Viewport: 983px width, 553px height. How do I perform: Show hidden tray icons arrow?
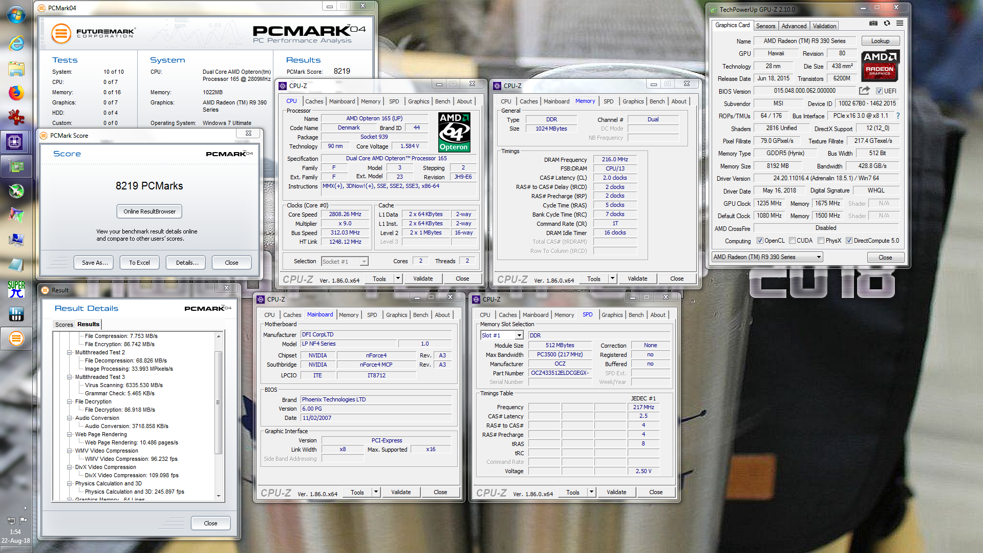click(x=25, y=508)
